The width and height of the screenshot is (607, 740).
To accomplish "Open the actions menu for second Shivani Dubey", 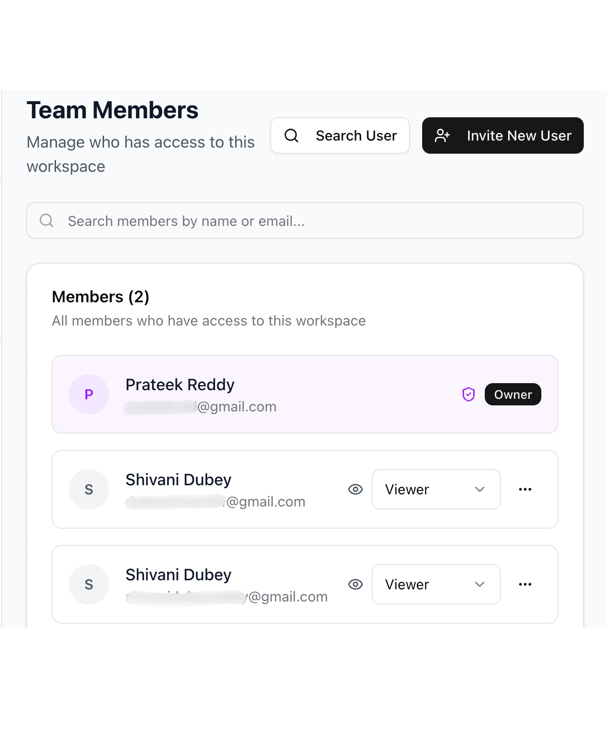I will pyautogui.click(x=525, y=584).
